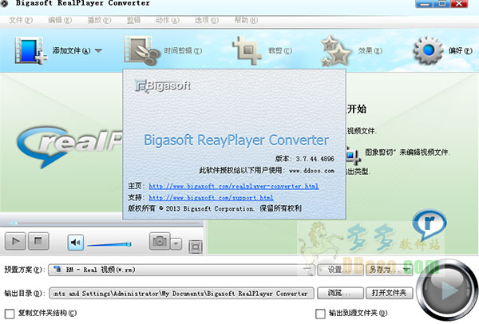The width and height of the screenshot is (479, 324).
Task: Click the RealPlayer bubble logo icon
Action: coord(430,223)
